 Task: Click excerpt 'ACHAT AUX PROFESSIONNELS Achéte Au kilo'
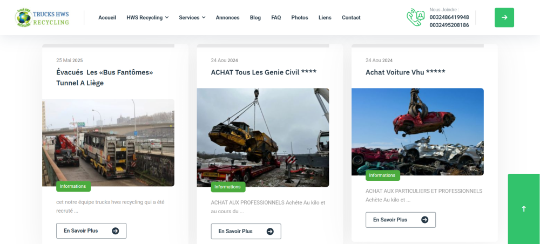point(268,207)
